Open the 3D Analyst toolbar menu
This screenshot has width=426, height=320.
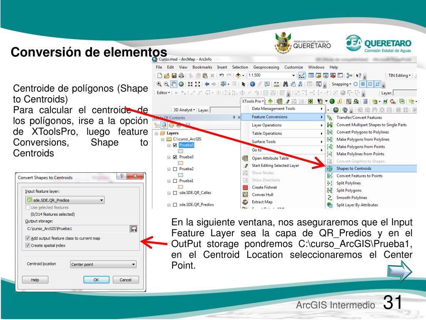coord(184,110)
